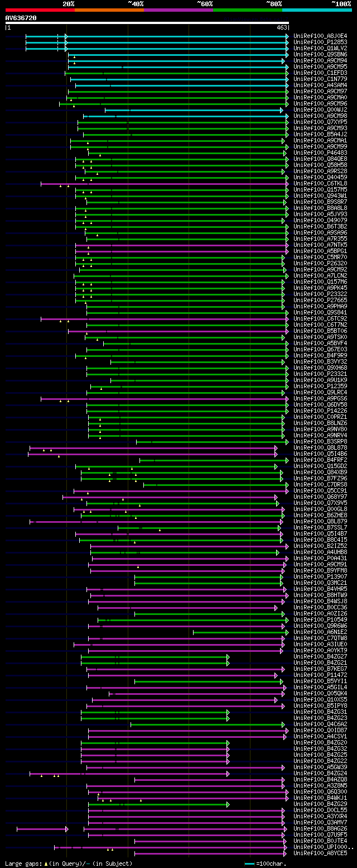This screenshot has height=868, width=357.
Task: Click the UniRef100_Q00WJ2 label
Action: pyautogui.click(x=320, y=109)
